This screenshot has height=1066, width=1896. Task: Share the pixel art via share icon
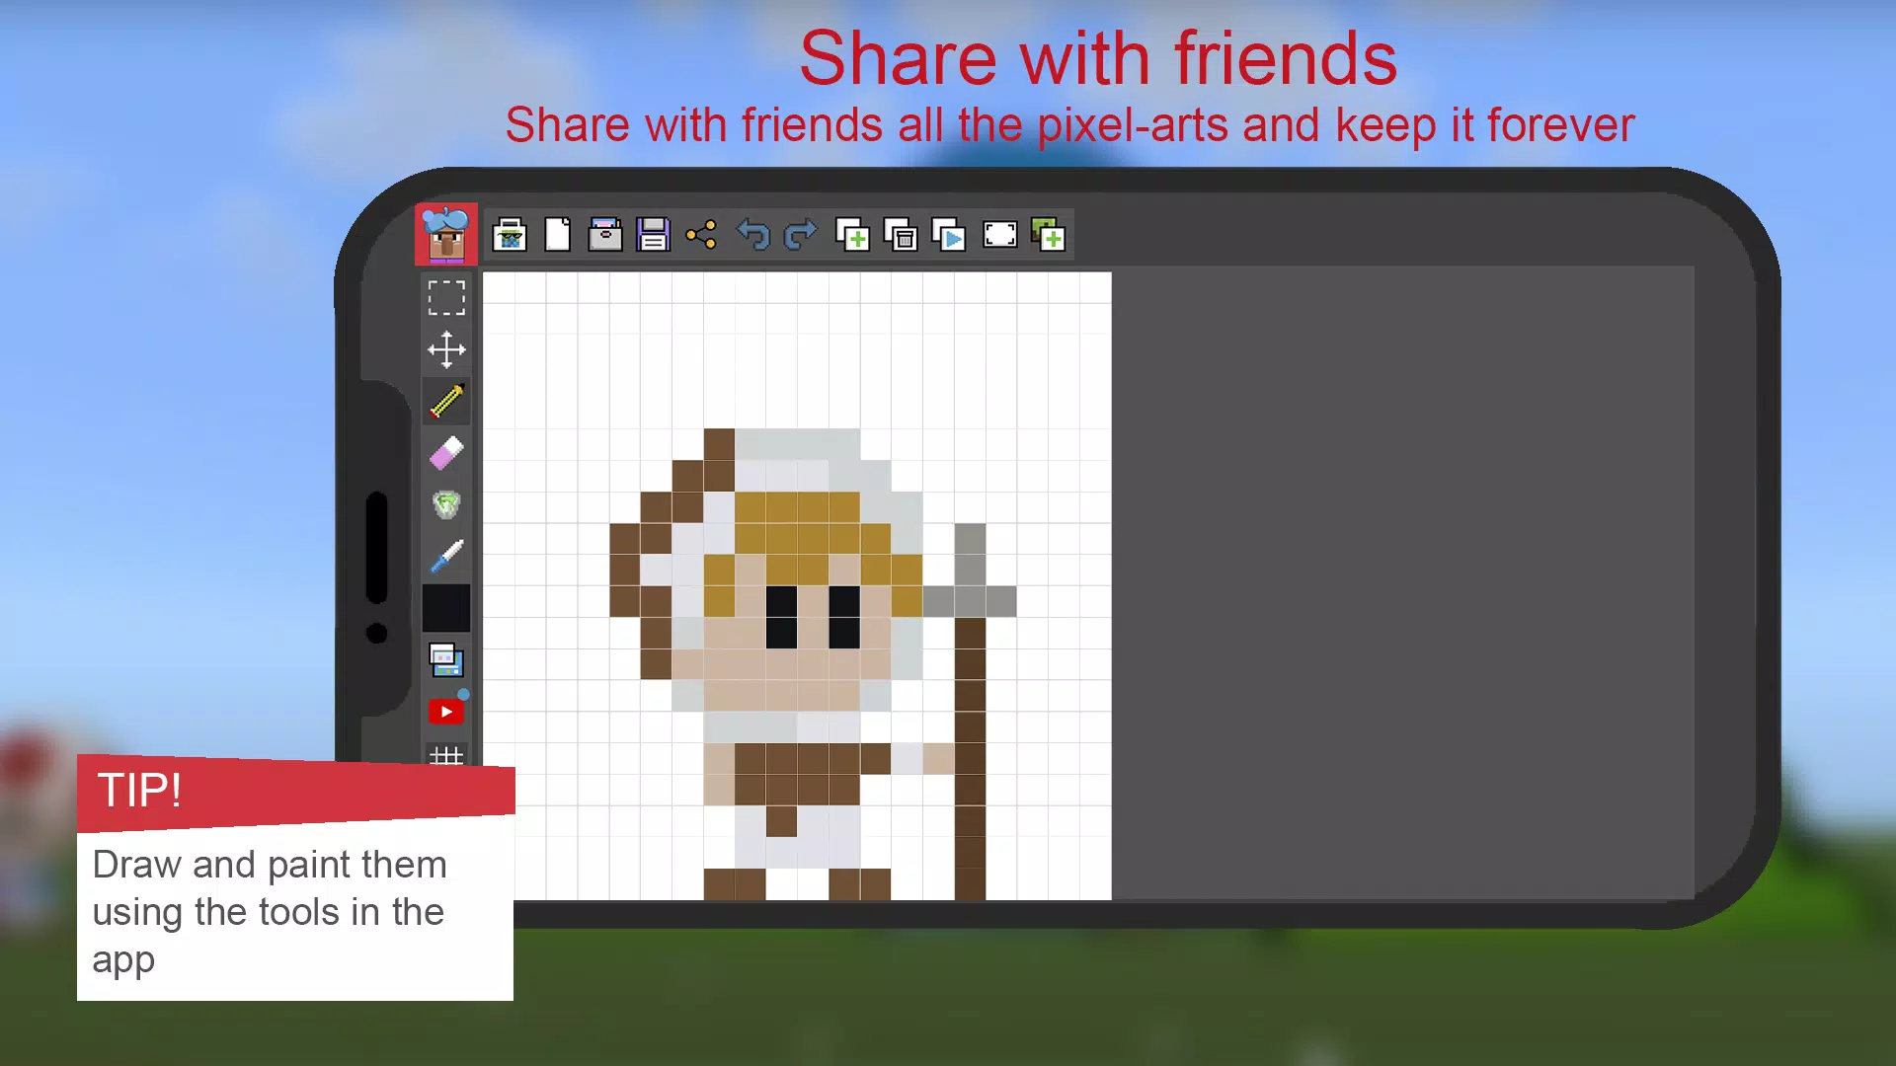point(701,235)
